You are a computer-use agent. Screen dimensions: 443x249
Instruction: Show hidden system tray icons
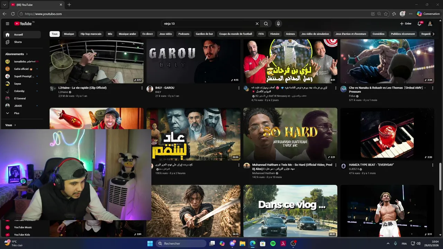coord(388,243)
